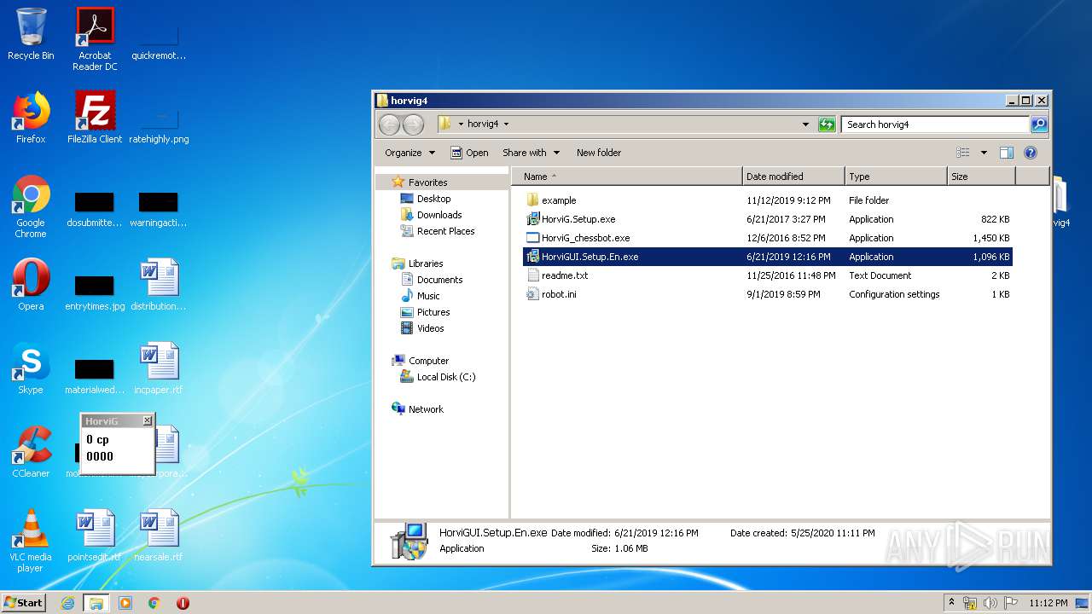Click the Explorer Forward navigation button
The width and height of the screenshot is (1092, 614).
(x=413, y=125)
